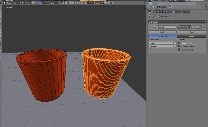Screen dimensions: 208x127
Task: Open the pivot point dropdown
Action: [29, 3]
